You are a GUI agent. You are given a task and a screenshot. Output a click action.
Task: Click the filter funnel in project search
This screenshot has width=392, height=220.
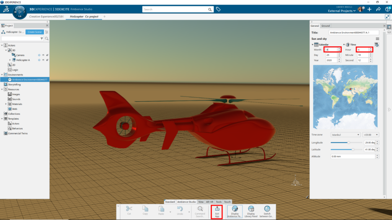tap(42, 39)
